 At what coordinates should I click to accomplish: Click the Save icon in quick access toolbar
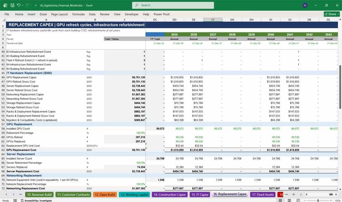[12, 5]
